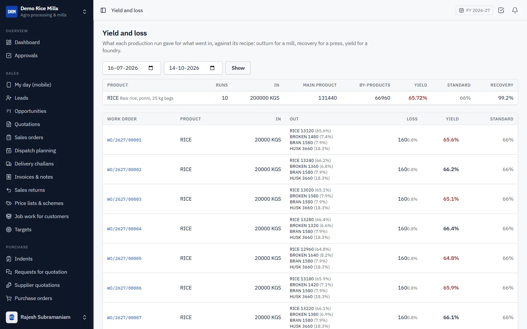Viewport: 527px width, 329px height.
Task: Open work order WO/2627/00004
Action: [x=124, y=229]
